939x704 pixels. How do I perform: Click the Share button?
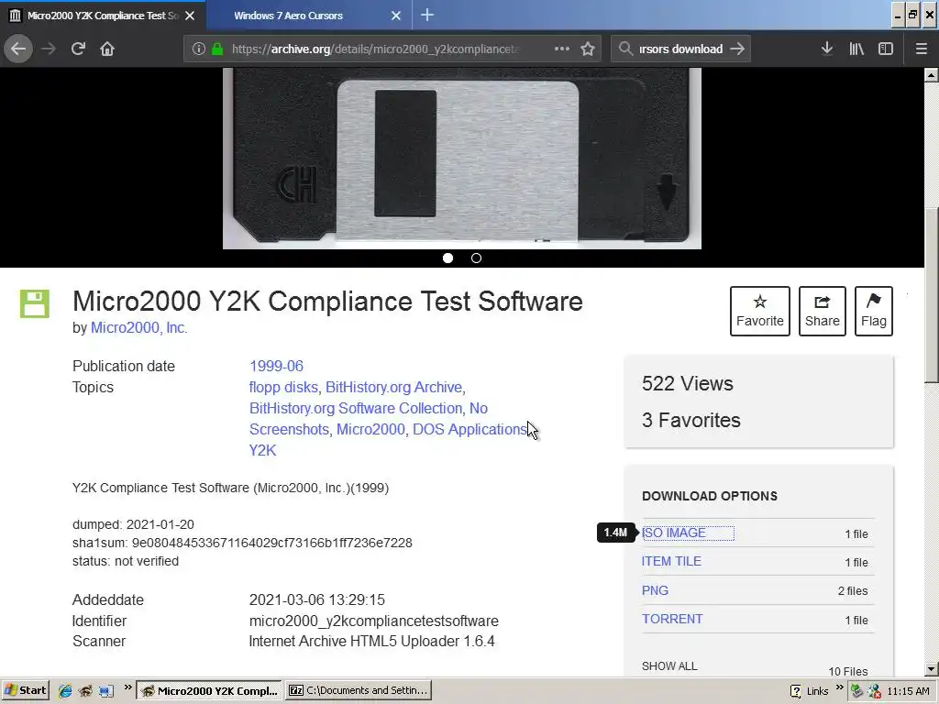tap(823, 312)
